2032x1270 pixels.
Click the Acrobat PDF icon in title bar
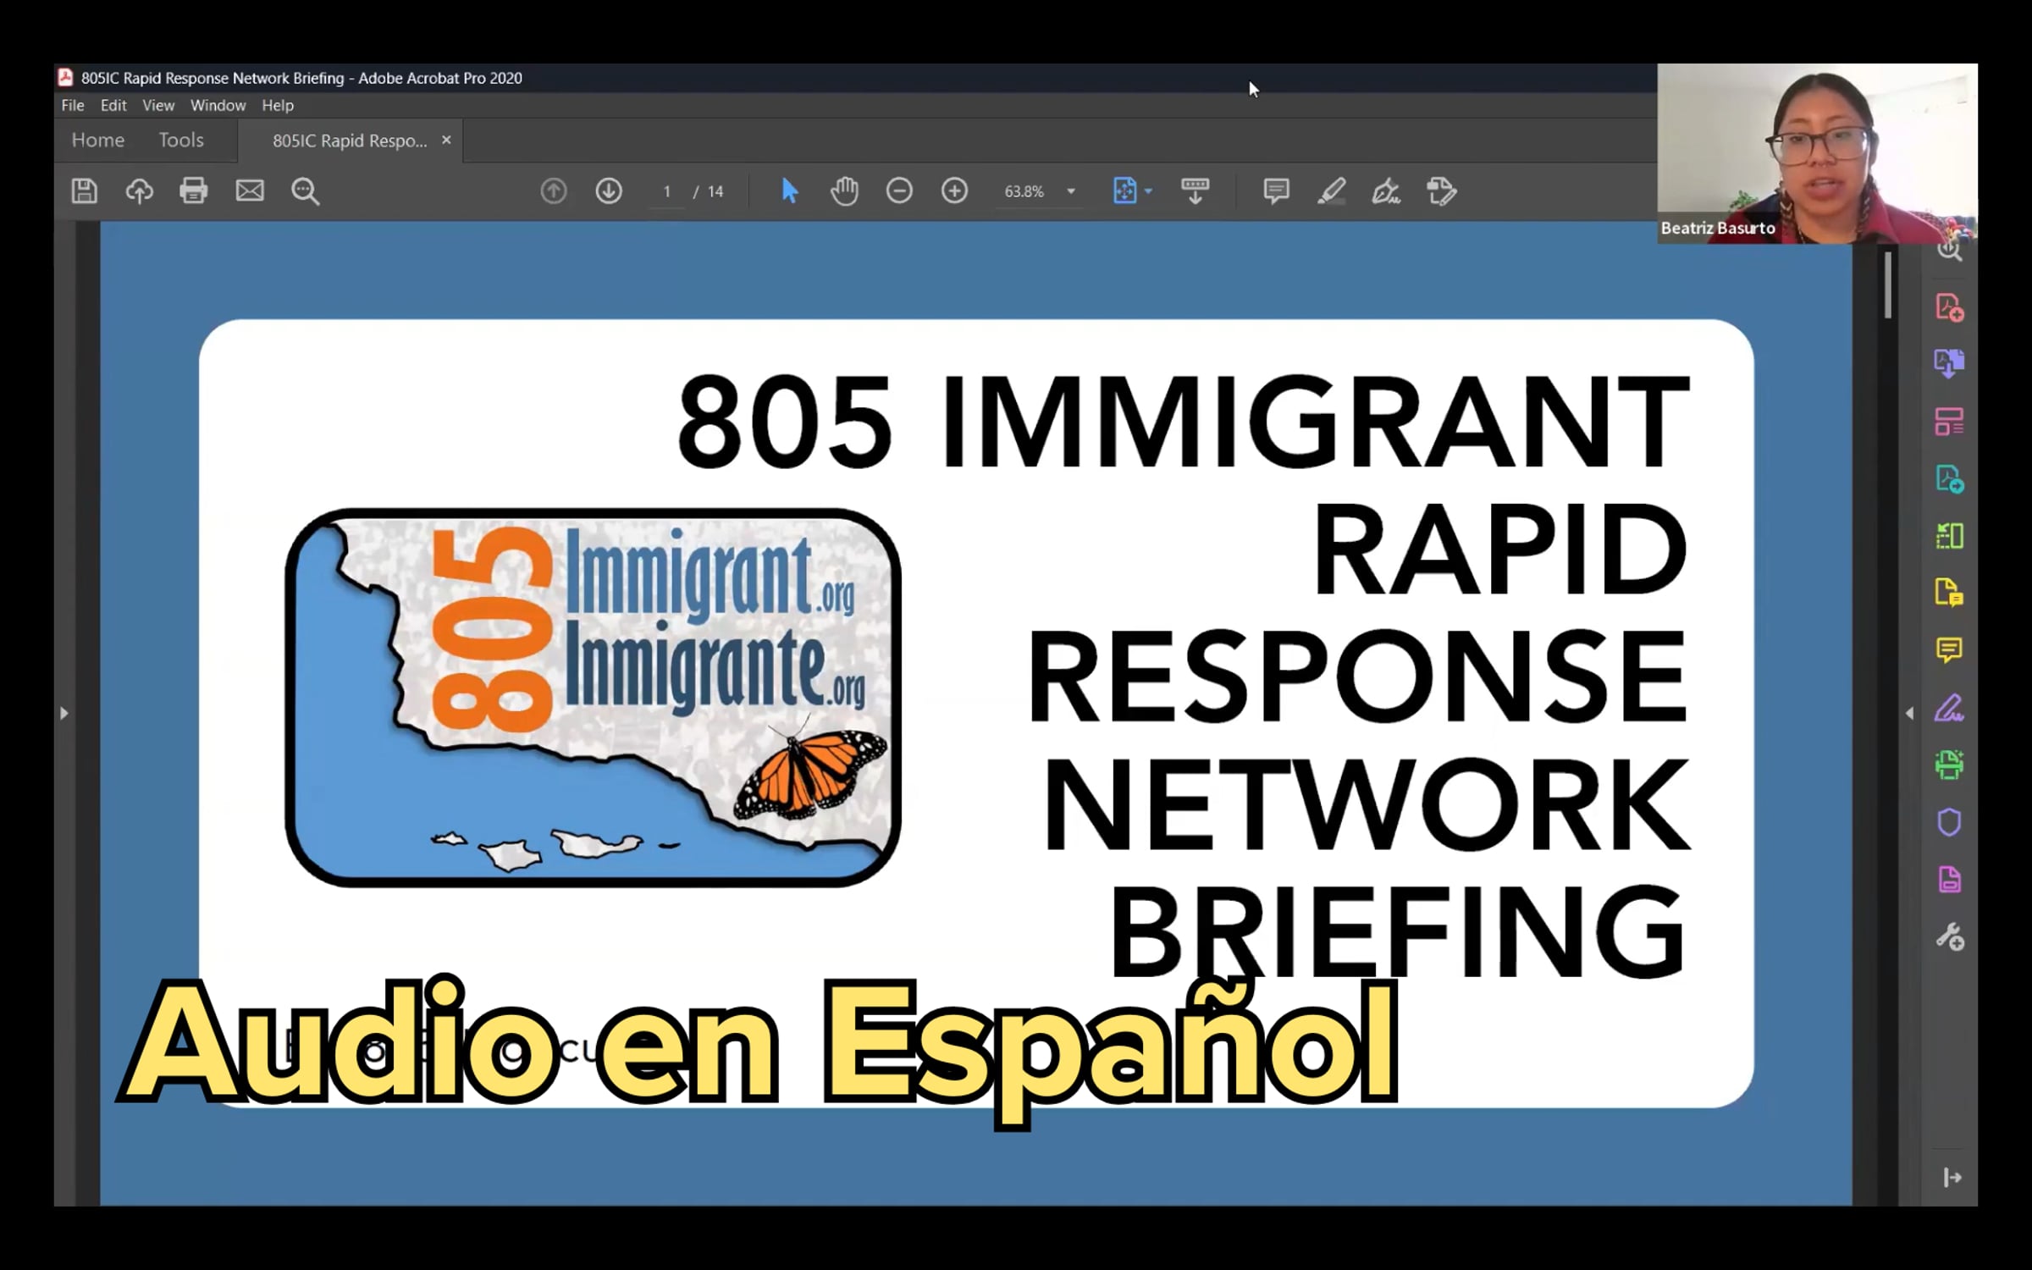tap(65, 77)
